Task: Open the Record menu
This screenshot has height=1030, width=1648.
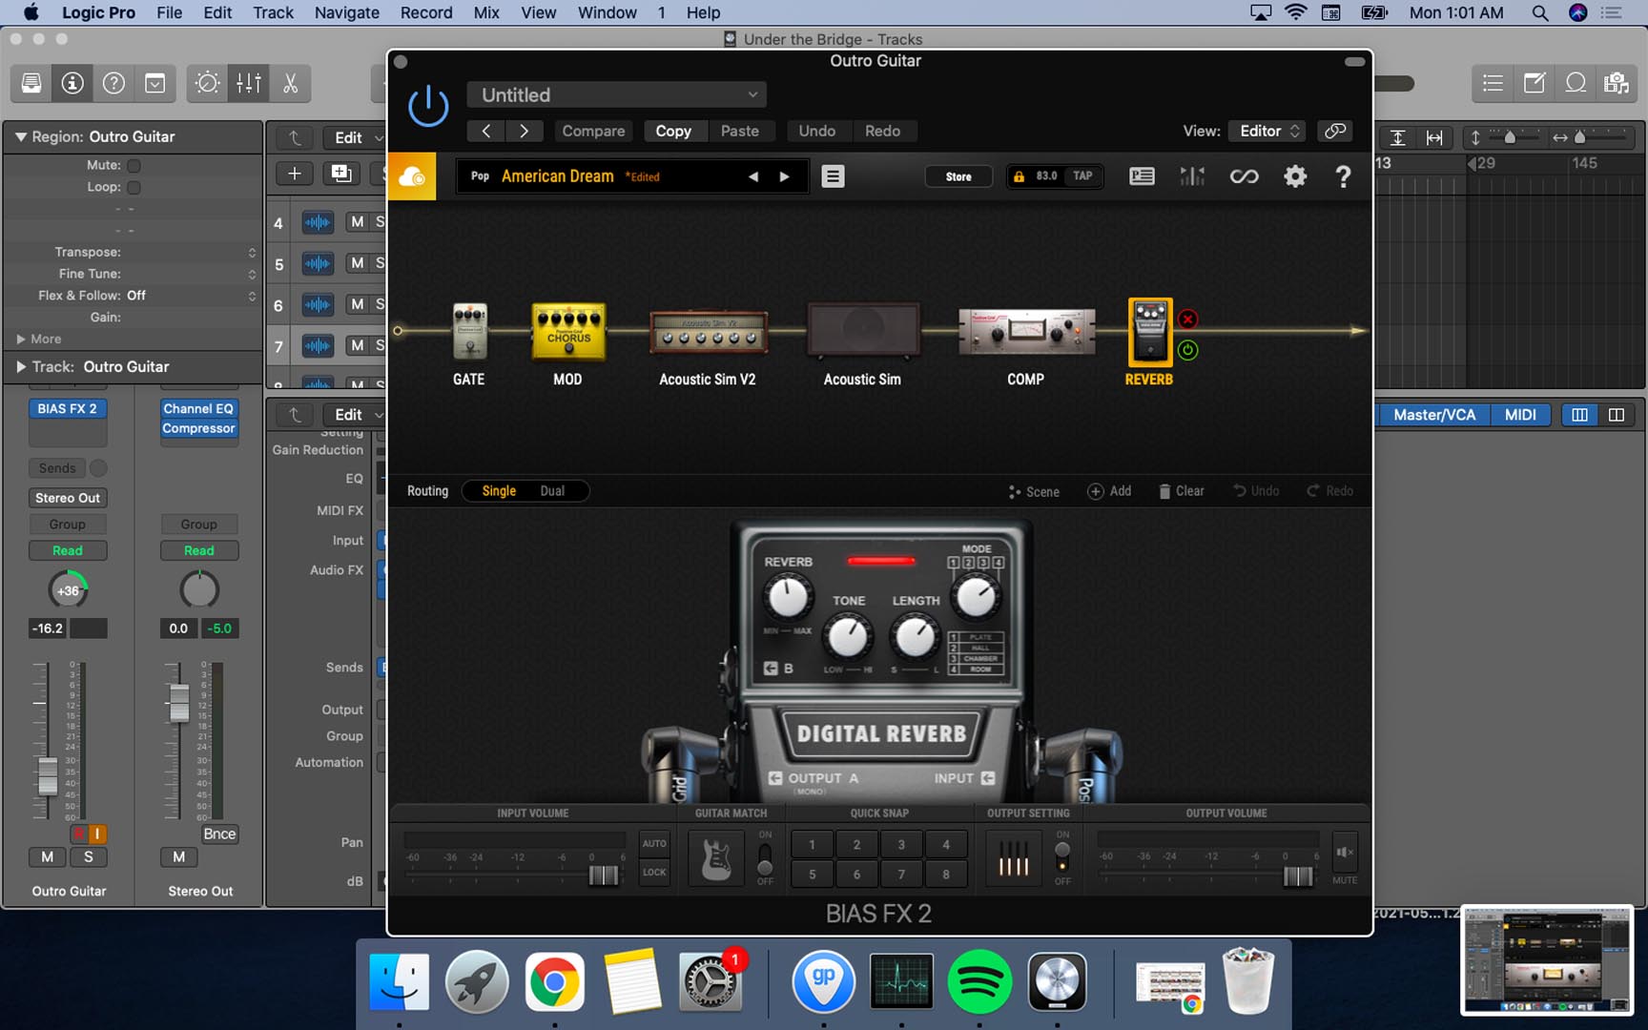Action: (x=425, y=12)
